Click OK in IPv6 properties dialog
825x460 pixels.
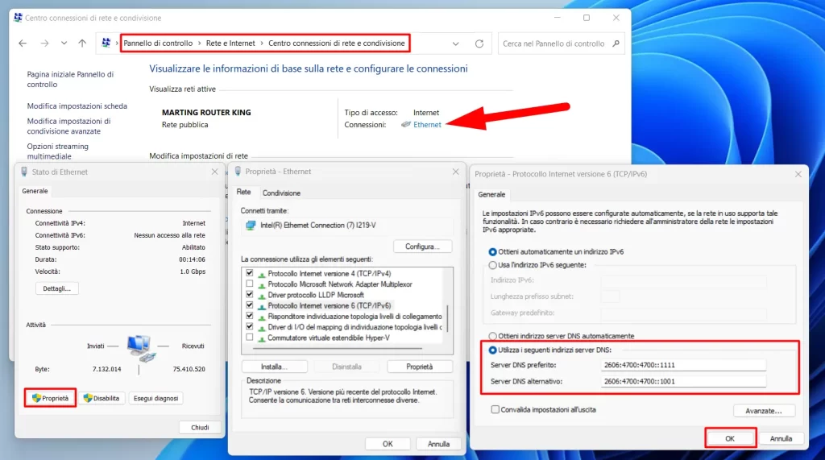730,438
